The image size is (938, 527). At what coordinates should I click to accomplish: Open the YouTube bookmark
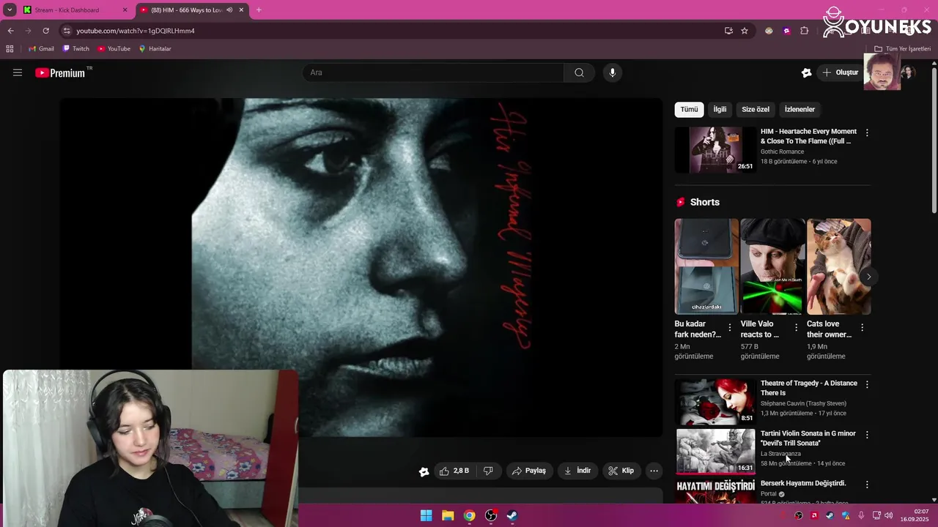(x=114, y=49)
